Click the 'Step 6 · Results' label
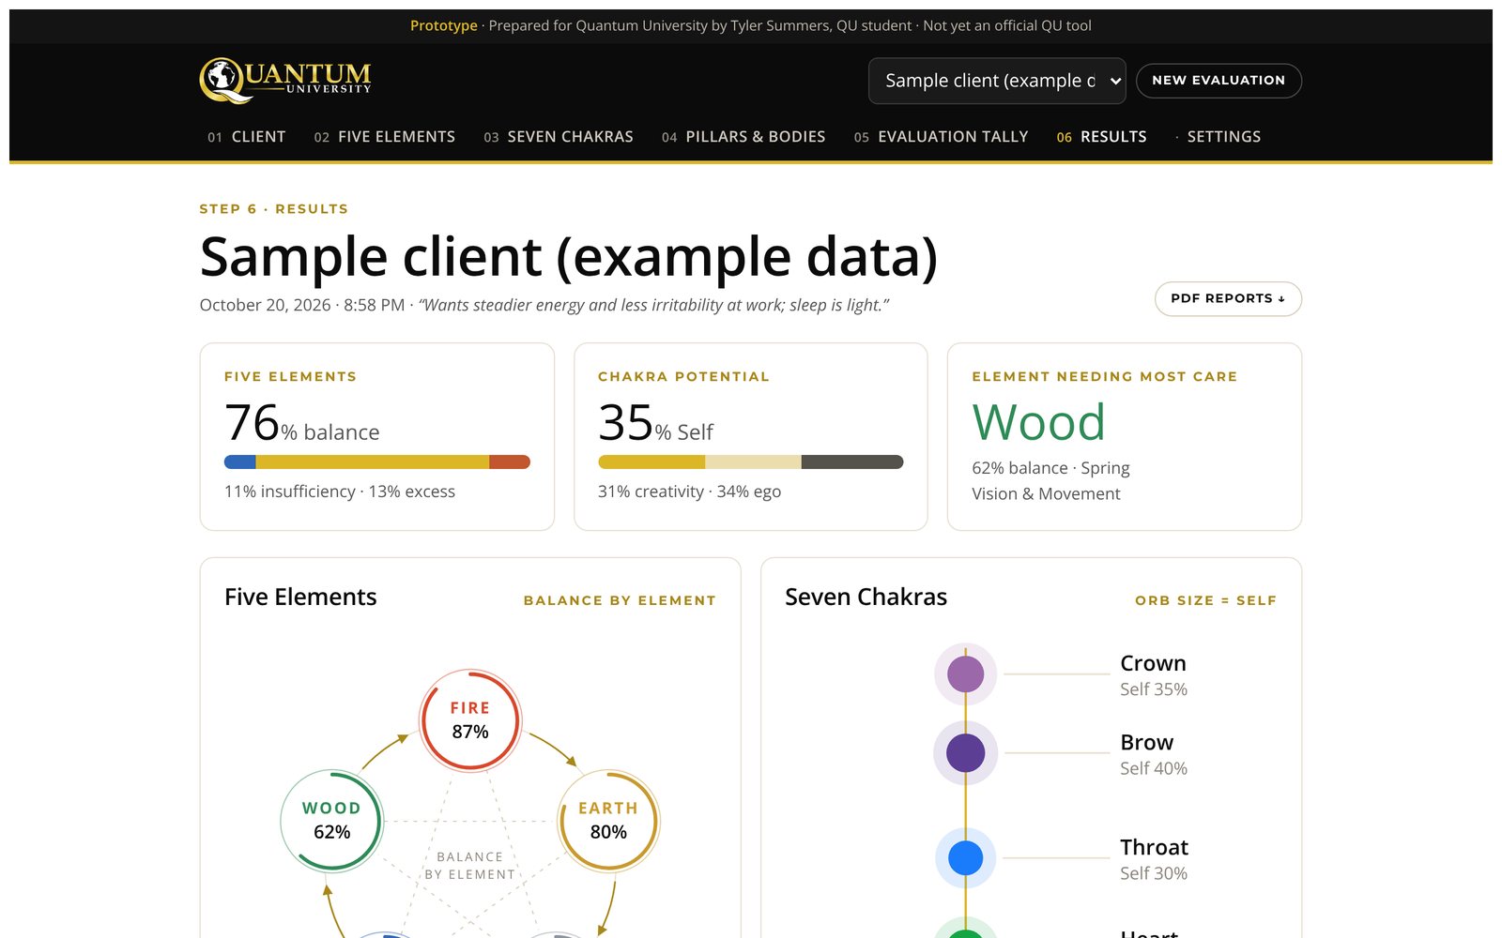Image resolution: width=1502 pixels, height=938 pixels. tap(274, 209)
